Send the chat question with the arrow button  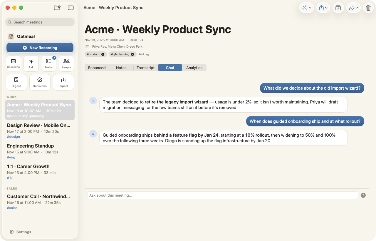click(363, 195)
